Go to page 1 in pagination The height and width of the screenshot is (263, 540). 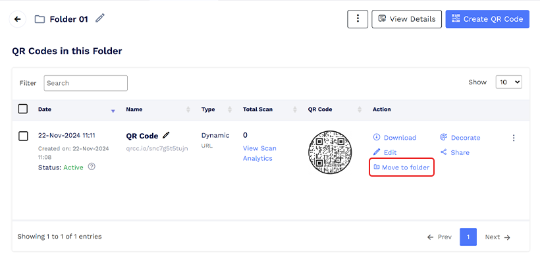coord(468,237)
